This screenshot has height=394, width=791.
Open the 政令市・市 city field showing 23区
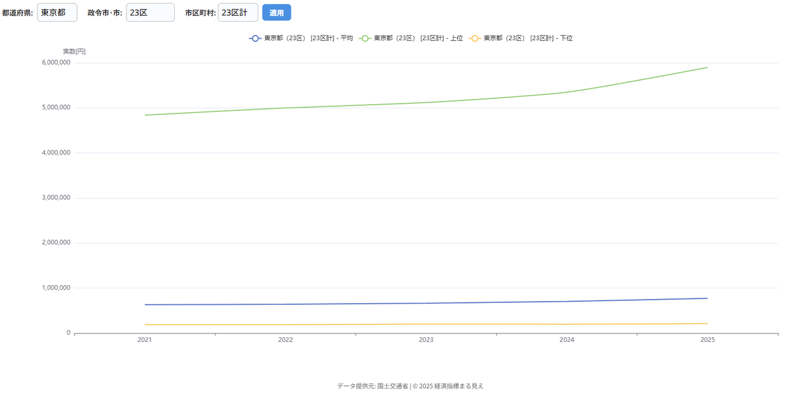(x=150, y=13)
